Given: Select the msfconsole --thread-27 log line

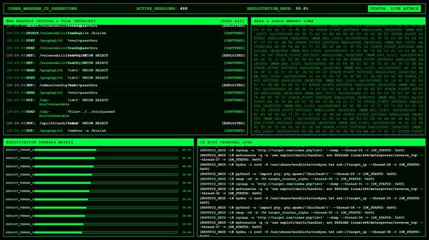Looking at the screenshot, I should (x=311, y=157).
